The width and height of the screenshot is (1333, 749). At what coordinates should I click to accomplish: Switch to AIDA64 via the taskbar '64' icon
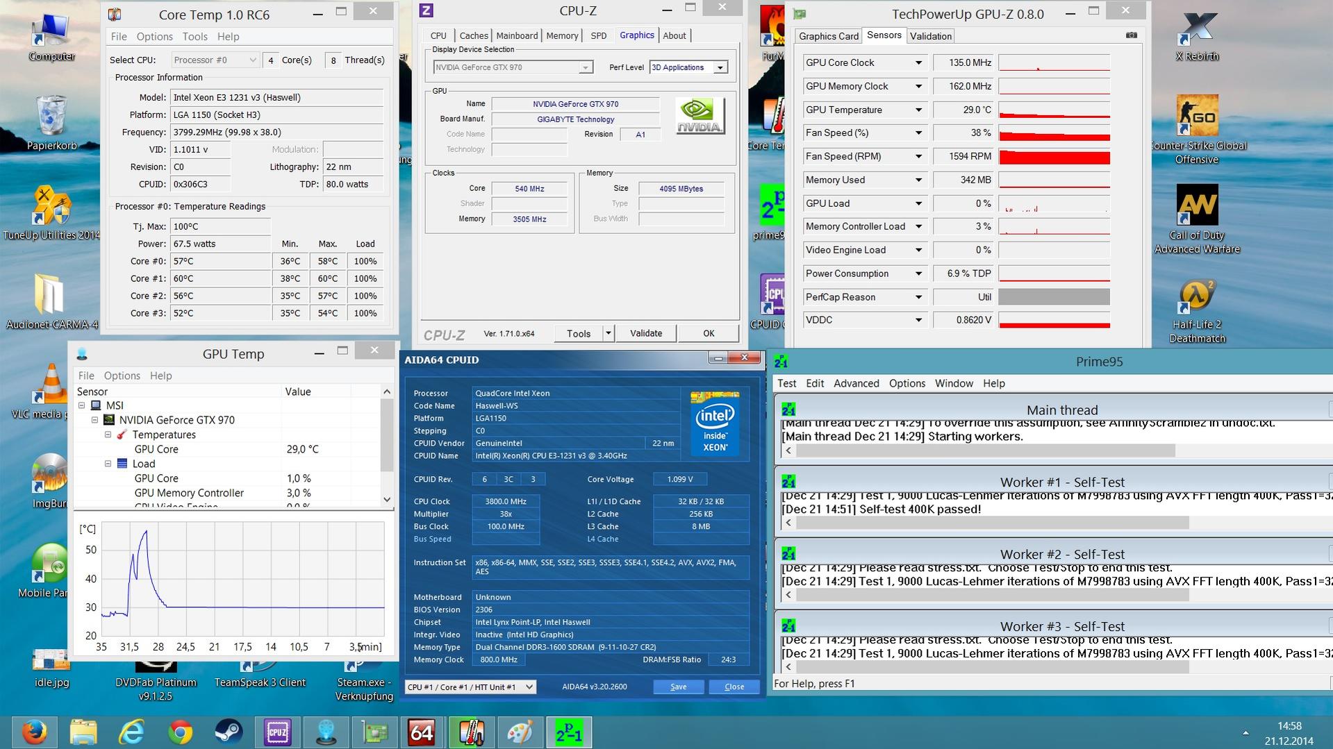coord(422,732)
